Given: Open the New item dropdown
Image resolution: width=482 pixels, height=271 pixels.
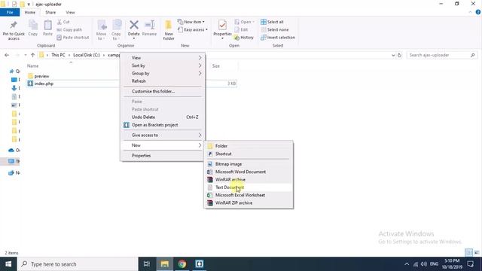Looking at the screenshot, I should click(x=191, y=22).
